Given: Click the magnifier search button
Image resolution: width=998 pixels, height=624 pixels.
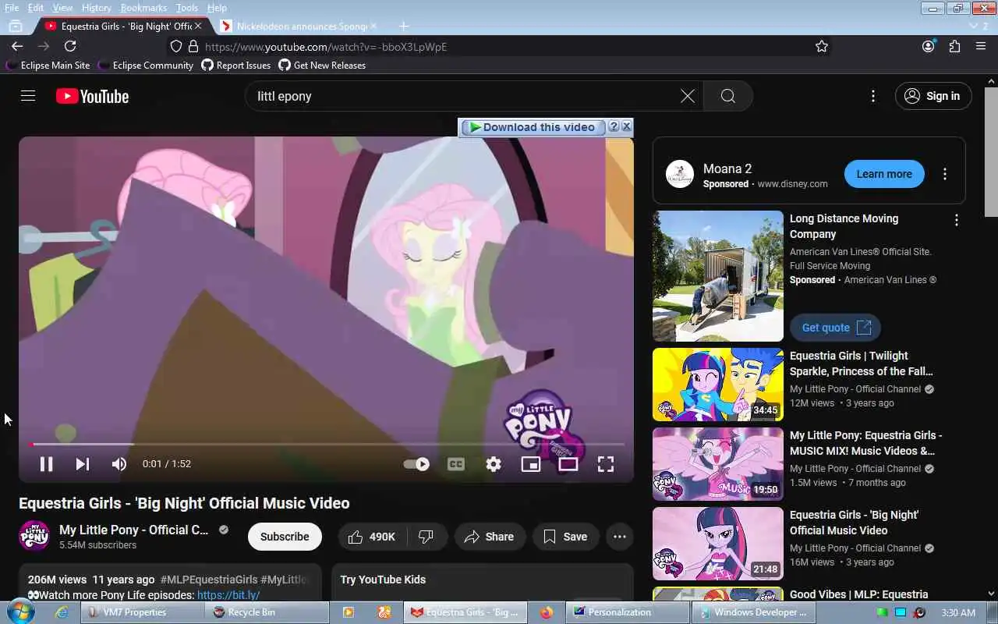Looking at the screenshot, I should point(727,96).
